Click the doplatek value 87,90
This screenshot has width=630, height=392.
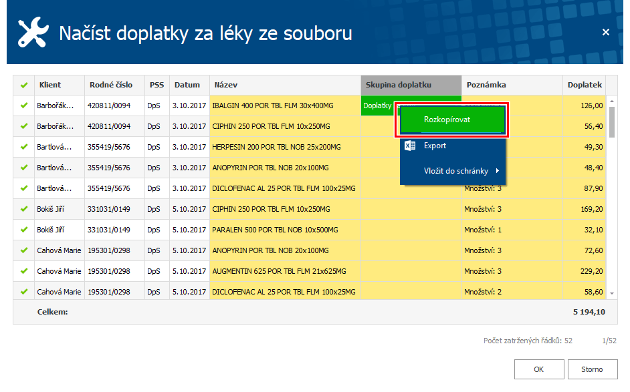pos(594,188)
